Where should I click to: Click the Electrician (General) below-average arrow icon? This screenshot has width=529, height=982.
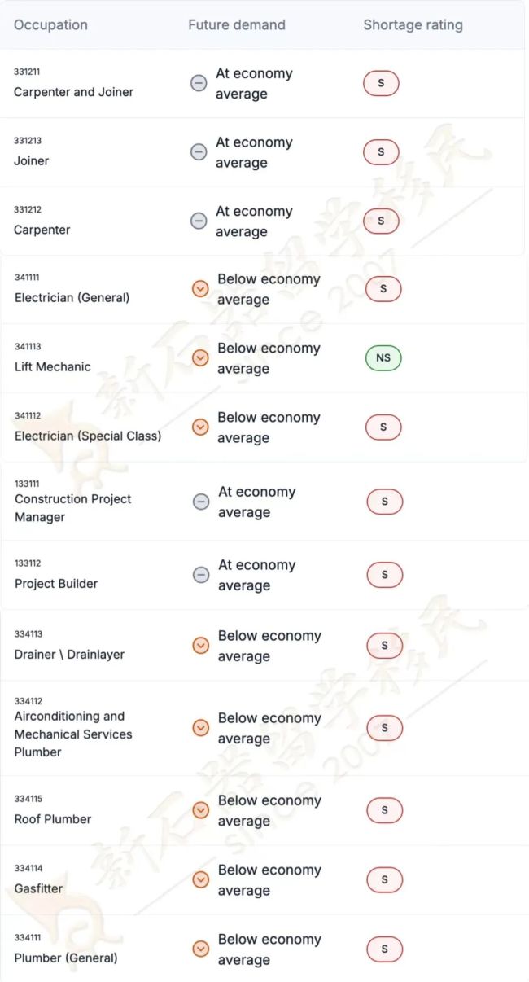(200, 288)
